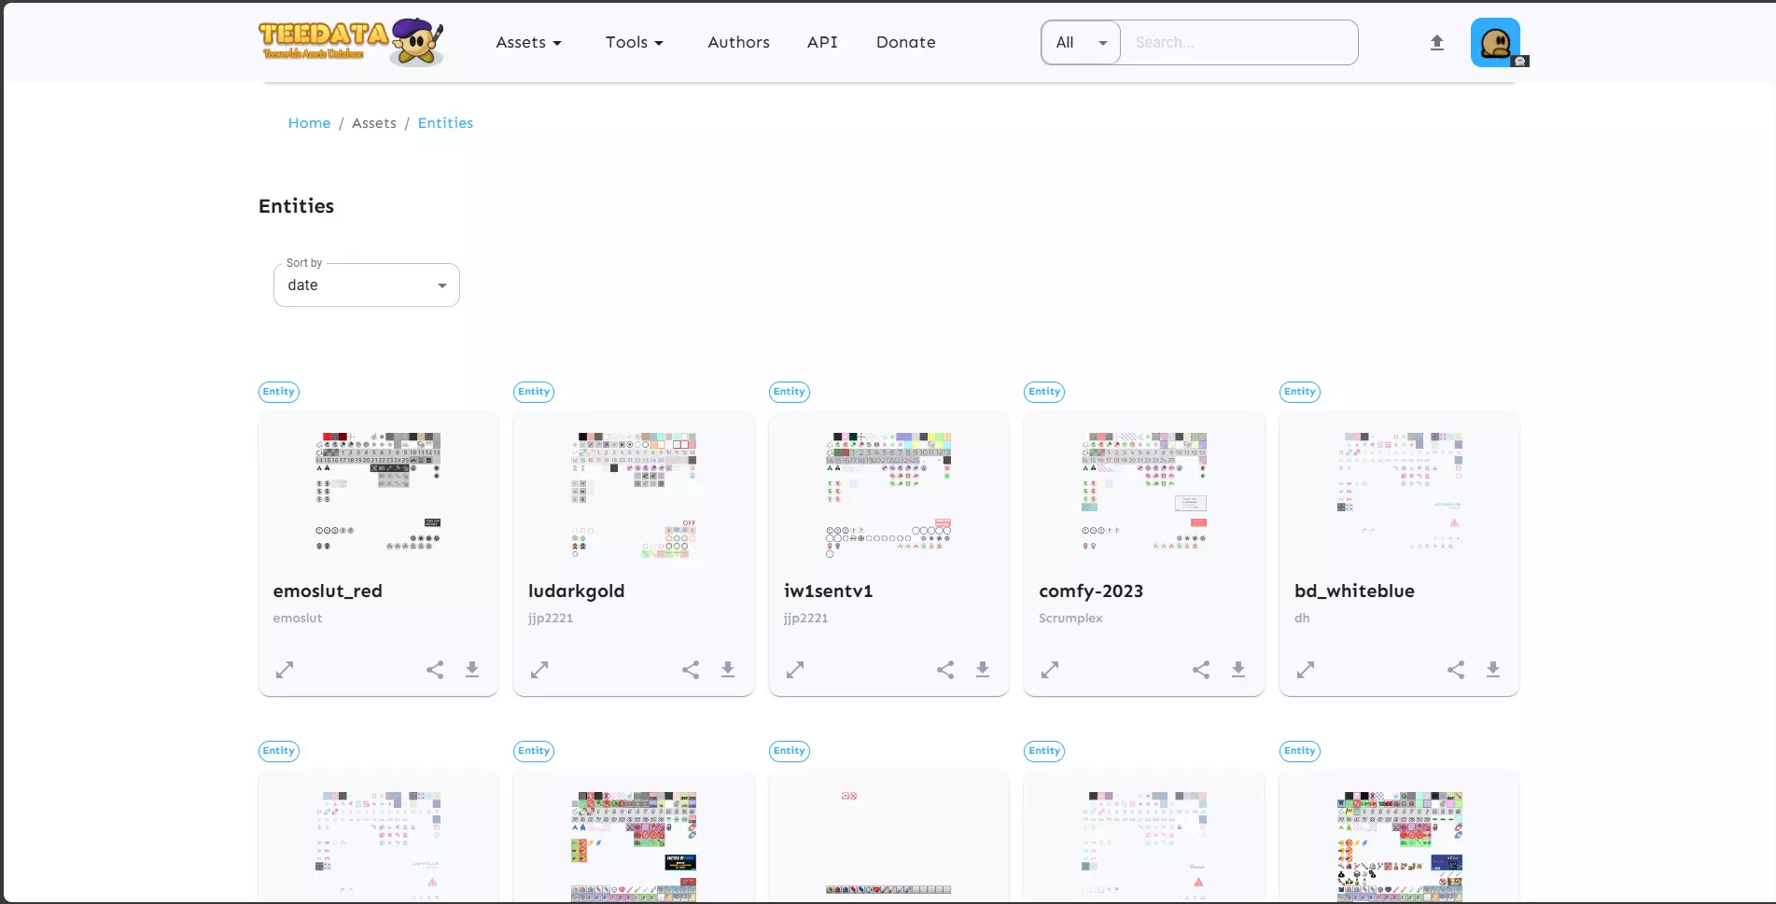This screenshot has height=904, width=1776.
Task: Expand fullscreen preview of ludarkgold
Action: click(x=539, y=670)
